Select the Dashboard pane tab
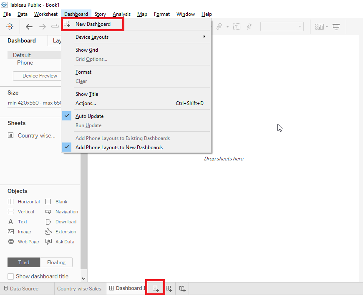 (x=22, y=41)
